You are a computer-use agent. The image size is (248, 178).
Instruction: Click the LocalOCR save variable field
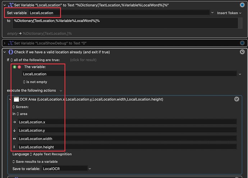(64, 168)
